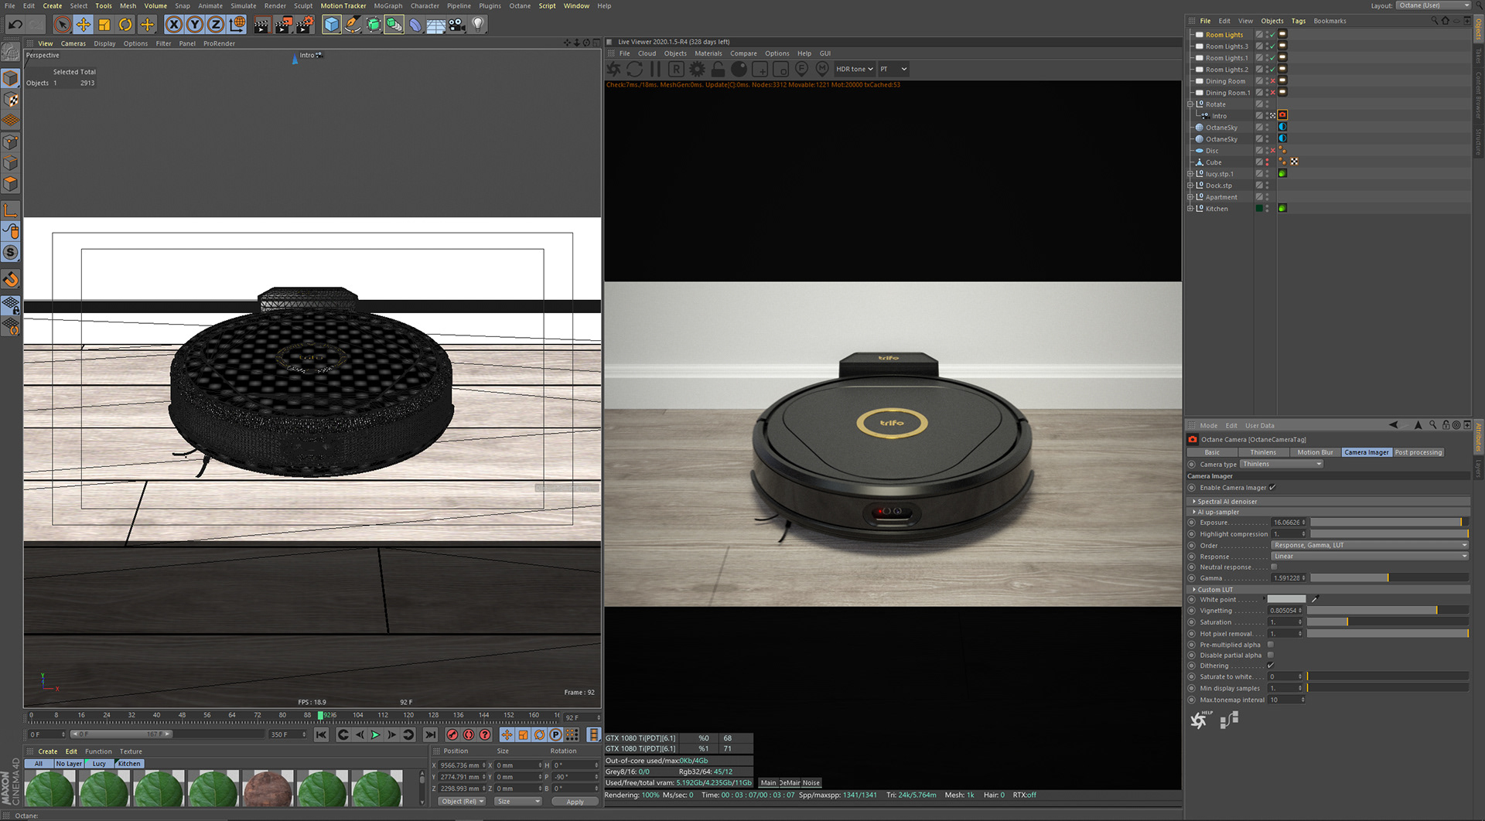
Task: Toggle Pre-multiplied alpha checkbox
Action: click(1270, 645)
